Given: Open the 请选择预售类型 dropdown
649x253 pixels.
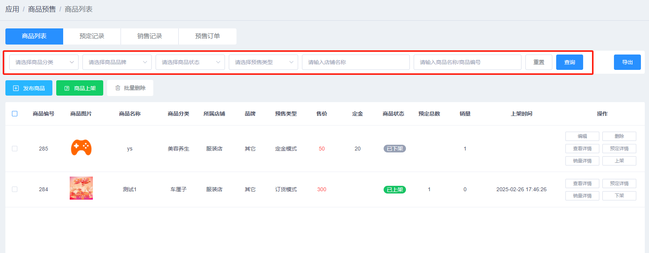Looking at the screenshot, I should pyautogui.click(x=263, y=62).
